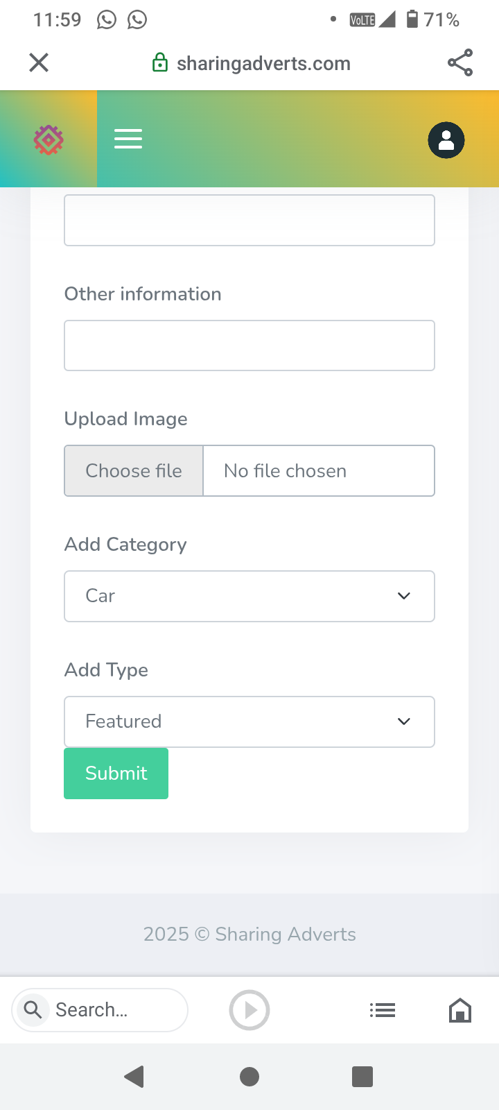Viewport: 499px width, 1110px height.
Task: Focus the Other information text field
Action: click(x=249, y=345)
